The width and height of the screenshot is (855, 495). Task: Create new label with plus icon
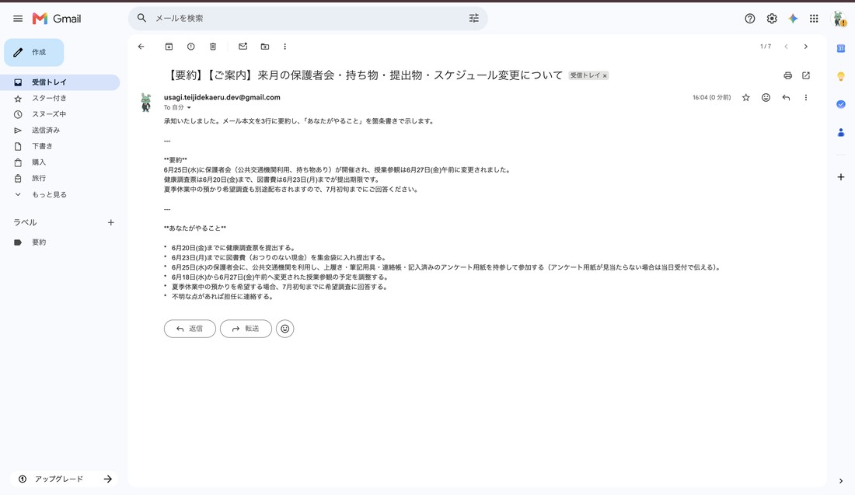(110, 222)
